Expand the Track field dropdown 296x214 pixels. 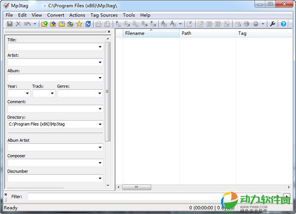52,93
